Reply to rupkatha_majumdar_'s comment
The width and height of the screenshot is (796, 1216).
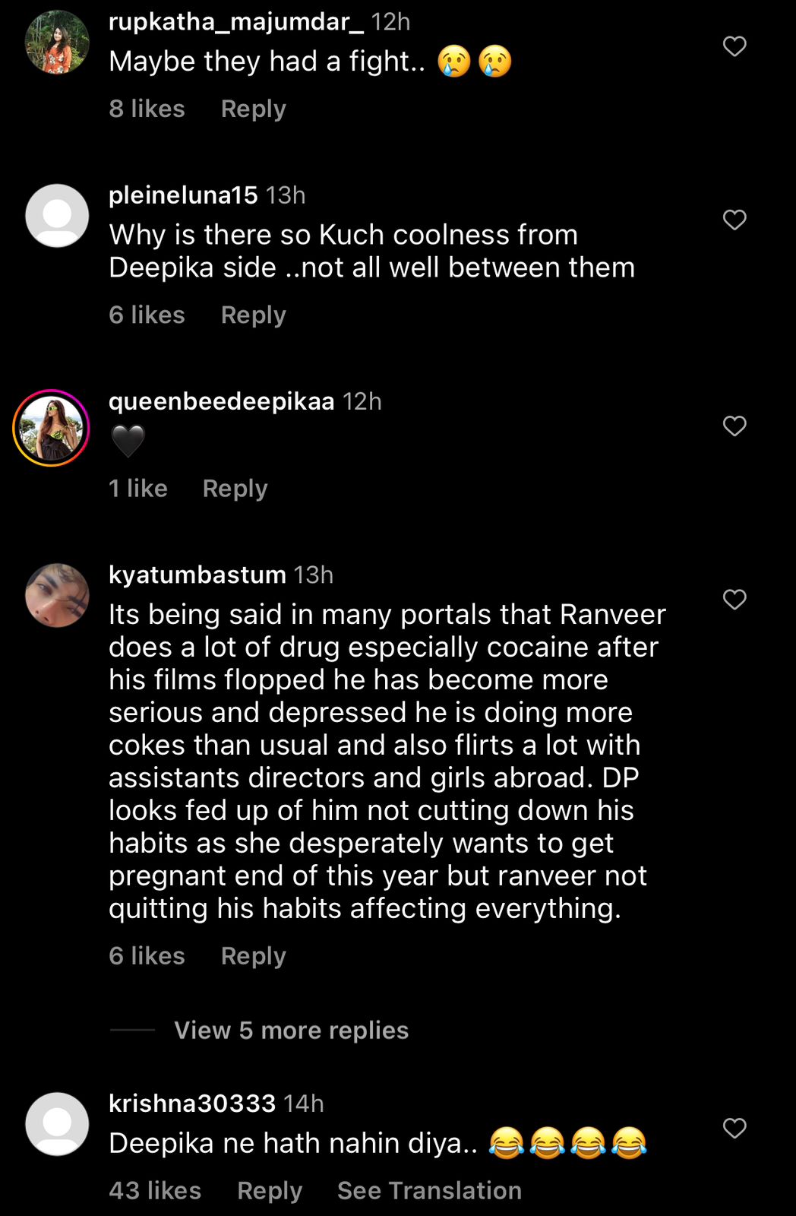pyautogui.click(x=253, y=109)
